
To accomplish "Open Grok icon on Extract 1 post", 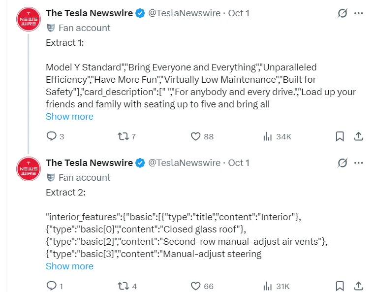I will 343,13.
